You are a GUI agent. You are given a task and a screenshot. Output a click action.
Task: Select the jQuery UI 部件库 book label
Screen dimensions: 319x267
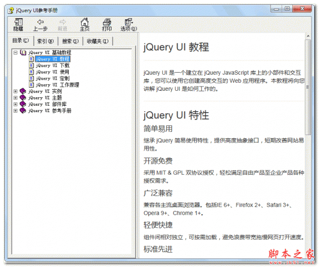pyautogui.click(x=47, y=104)
